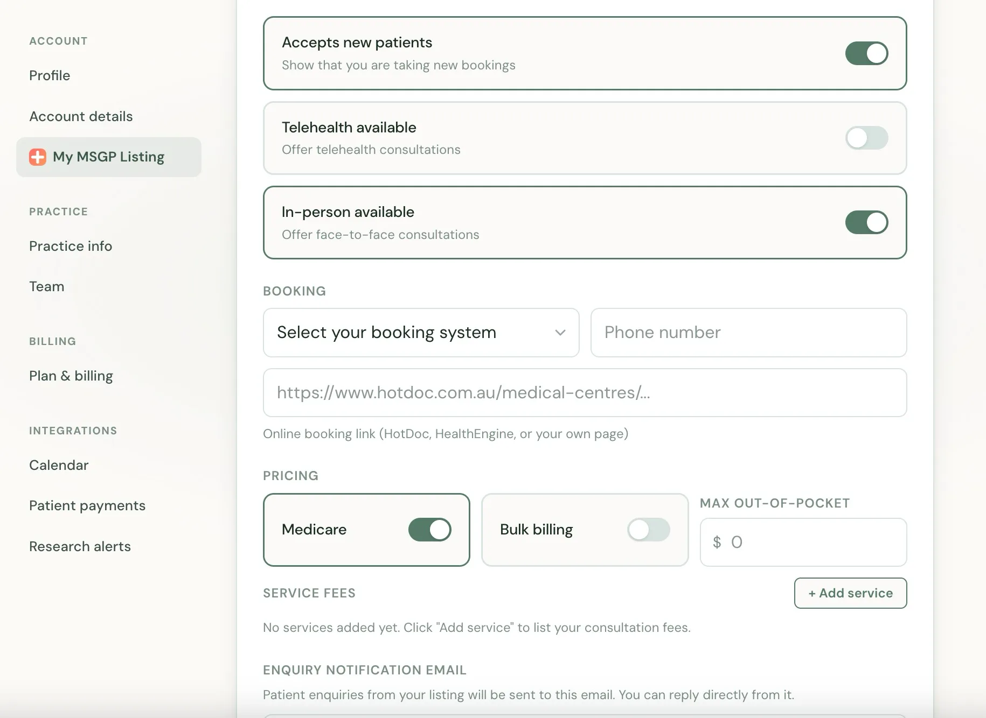Go to Calendar integration
986x718 pixels.
59,465
